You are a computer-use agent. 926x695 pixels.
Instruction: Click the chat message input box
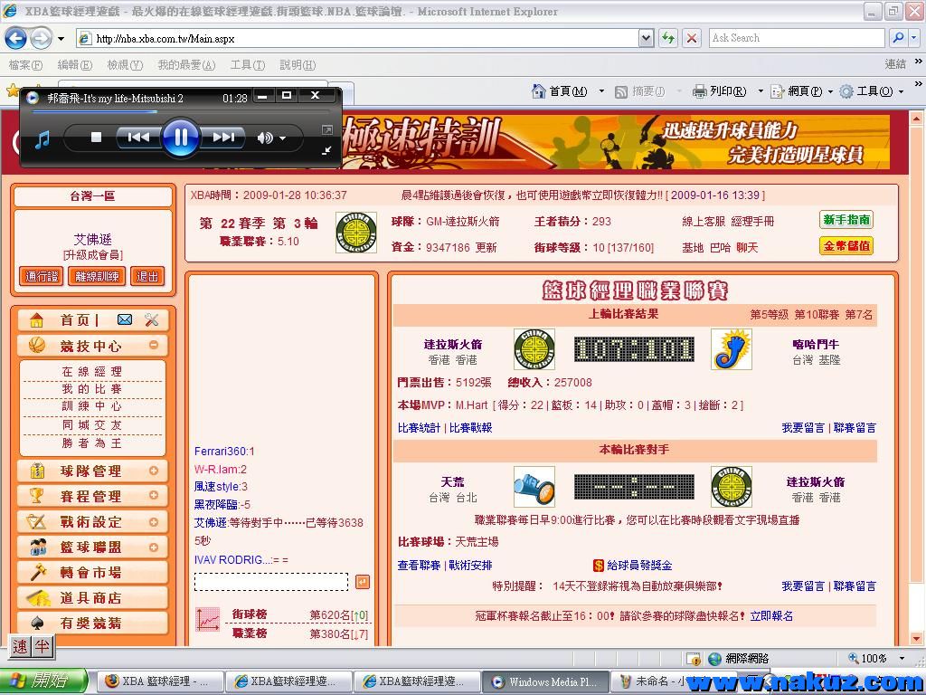[x=271, y=582]
